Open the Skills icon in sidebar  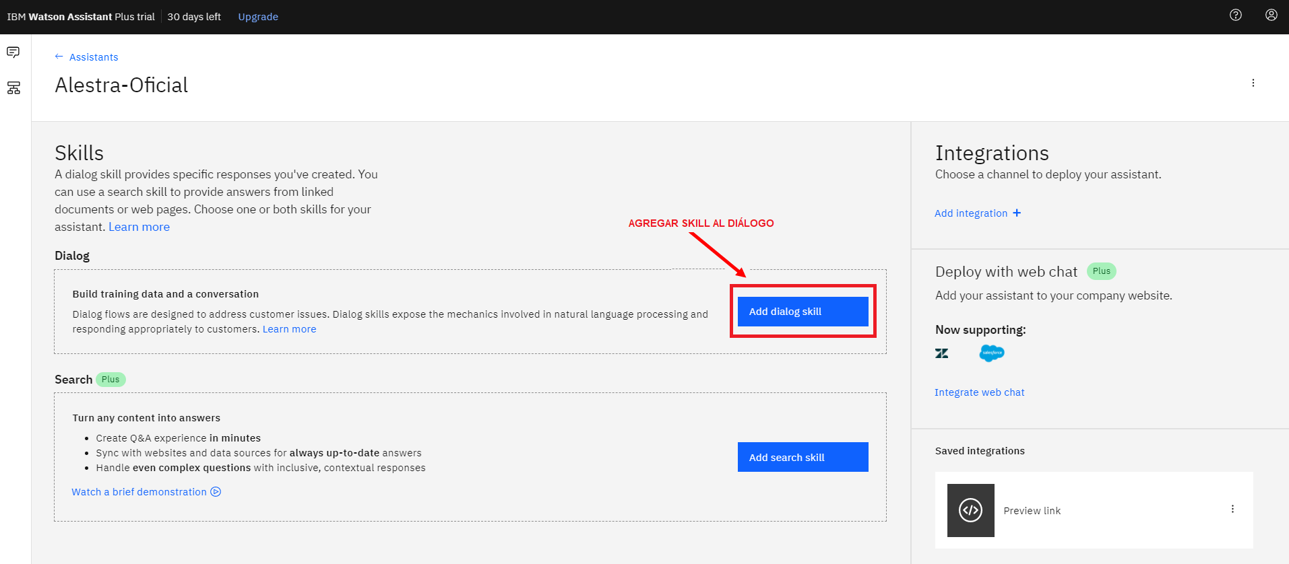pos(13,87)
